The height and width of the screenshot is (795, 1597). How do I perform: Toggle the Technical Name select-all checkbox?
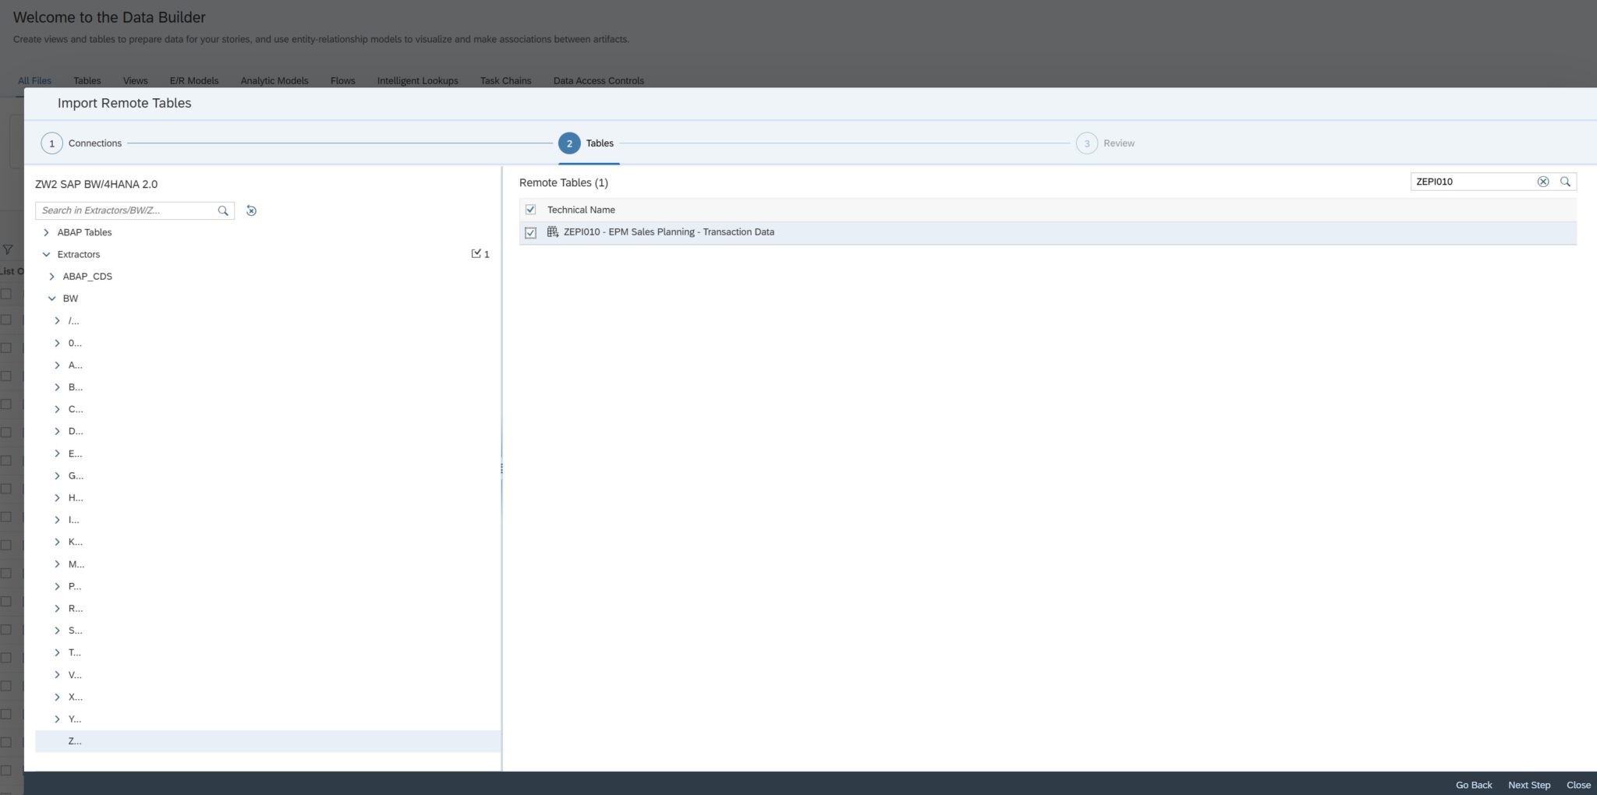point(531,209)
